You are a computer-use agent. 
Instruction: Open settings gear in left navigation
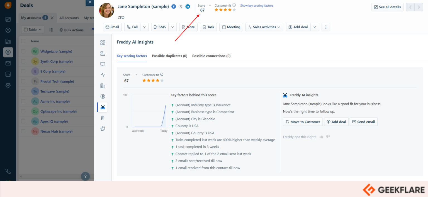click(8, 85)
